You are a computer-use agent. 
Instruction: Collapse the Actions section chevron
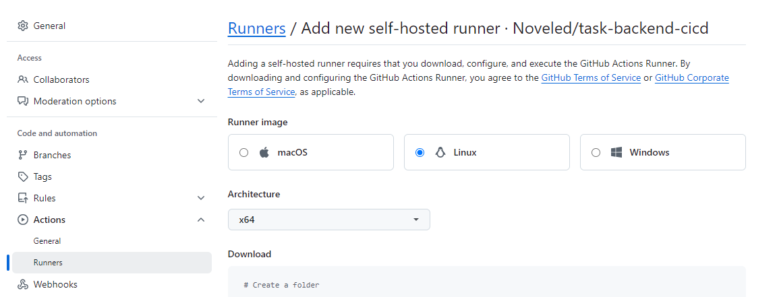click(x=201, y=220)
